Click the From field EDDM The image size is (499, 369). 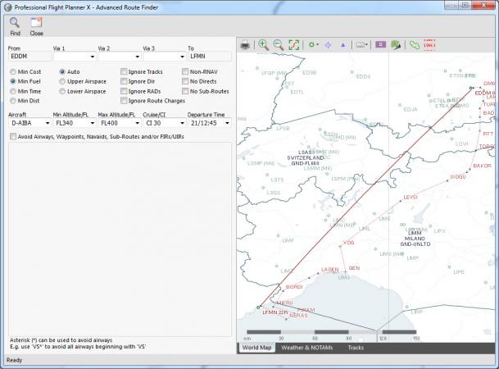[29, 57]
